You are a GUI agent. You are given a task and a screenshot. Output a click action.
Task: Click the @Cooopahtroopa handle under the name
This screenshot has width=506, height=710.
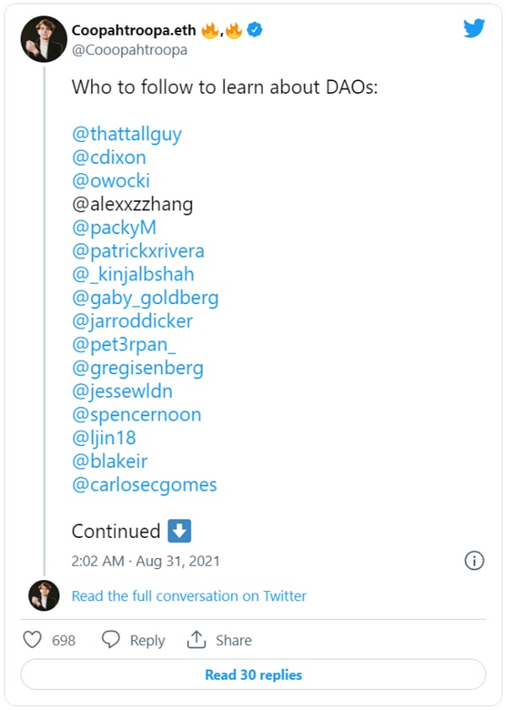(130, 50)
